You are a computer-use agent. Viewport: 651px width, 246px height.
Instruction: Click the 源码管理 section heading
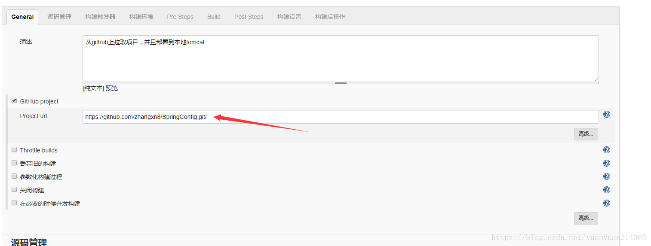point(29,242)
